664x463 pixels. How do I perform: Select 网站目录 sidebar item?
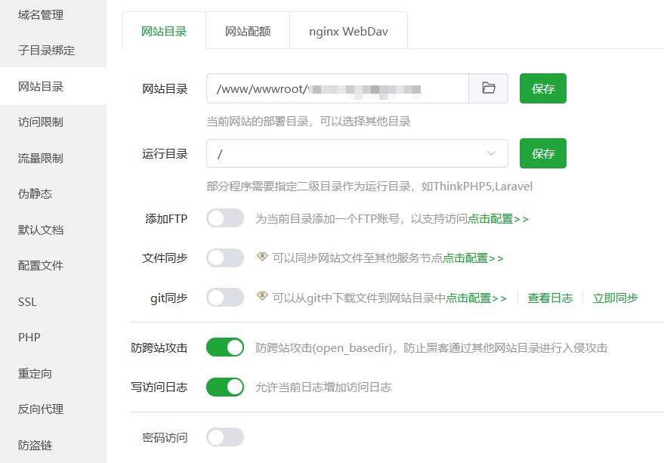pyautogui.click(x=53, y=86)
